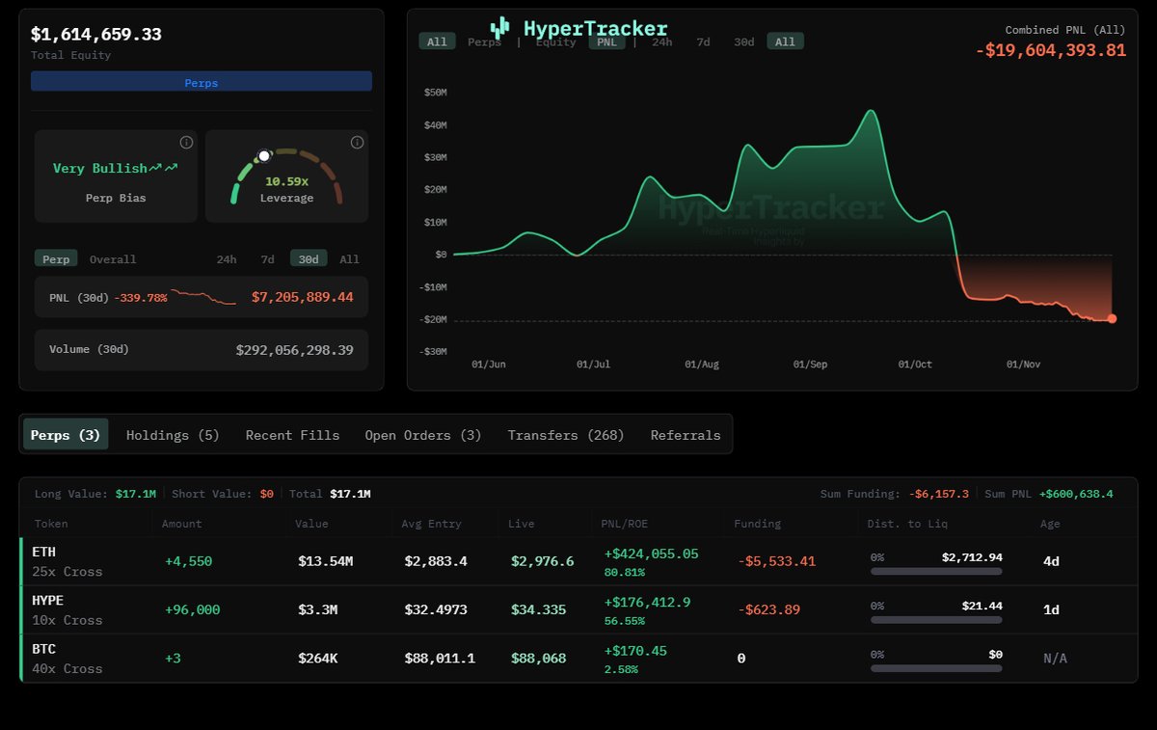Image resolution: width=1157 pixels, height=730 pixels.
Task: Click the orange endpoint dot on PNL chart
Action: pyautogui.click(x=1112, y=318)
